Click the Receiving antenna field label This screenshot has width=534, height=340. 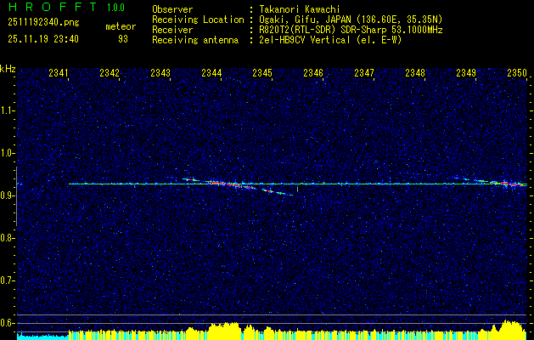pyautogui.click(x=195, y=40)
